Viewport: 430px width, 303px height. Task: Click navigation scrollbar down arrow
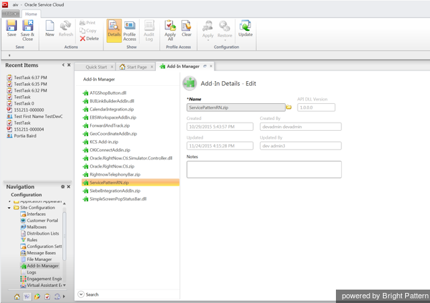64,285
